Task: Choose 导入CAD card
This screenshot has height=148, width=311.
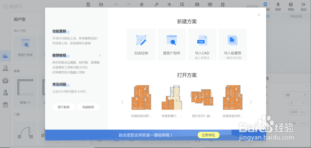Action: click(202, 45)
